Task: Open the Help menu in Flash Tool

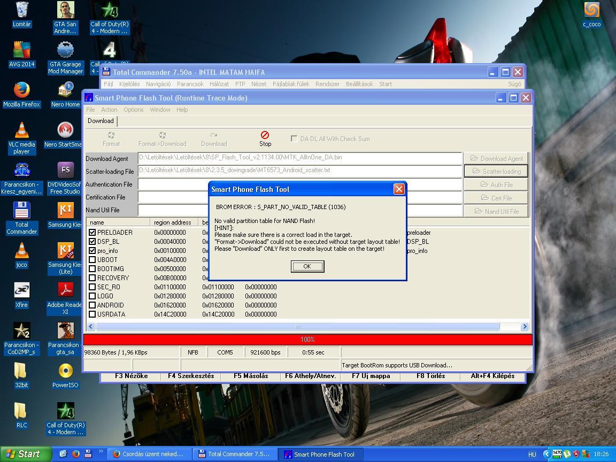Action: coord(182,110)
